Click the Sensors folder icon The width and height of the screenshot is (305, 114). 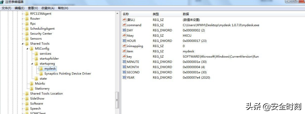pos(27,39)
